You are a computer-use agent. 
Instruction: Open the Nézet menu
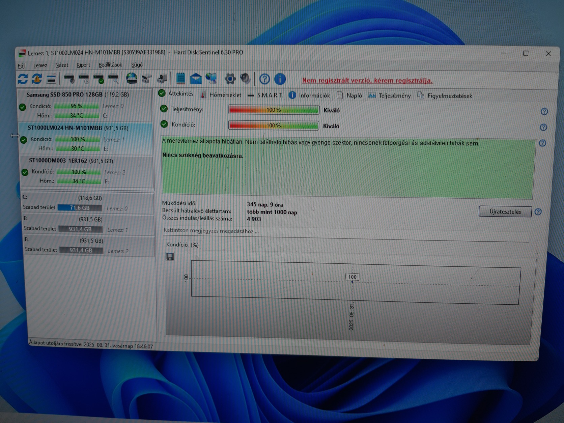coord(62,65)
